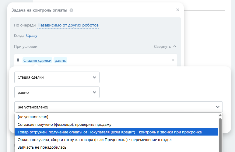This screenshot has height=152, width=235.
Task: Remove the Стадия сделки condition row
Action: (x=173, y=60)
